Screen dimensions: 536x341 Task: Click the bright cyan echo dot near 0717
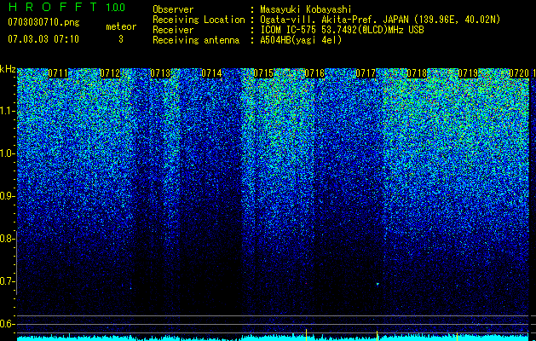(x=378, y=284)
